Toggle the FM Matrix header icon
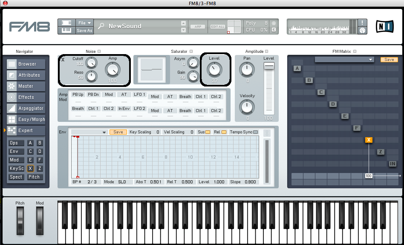This screenshot has height=245, width=404. (355, 51)
